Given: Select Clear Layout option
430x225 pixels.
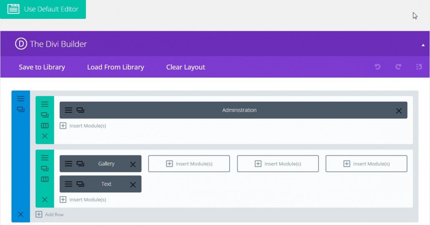Looking at the screenshot, I should point(185,67).
